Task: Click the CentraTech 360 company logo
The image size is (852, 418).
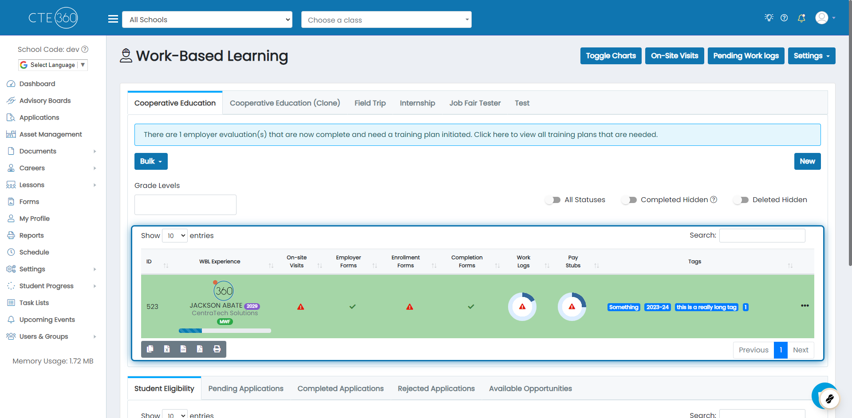Action: coord(224,291)
